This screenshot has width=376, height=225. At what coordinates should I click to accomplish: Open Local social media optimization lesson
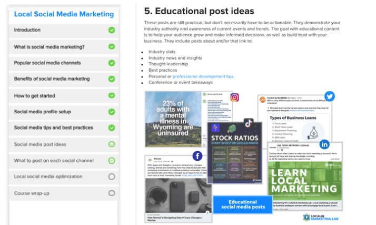pos(64,177)
